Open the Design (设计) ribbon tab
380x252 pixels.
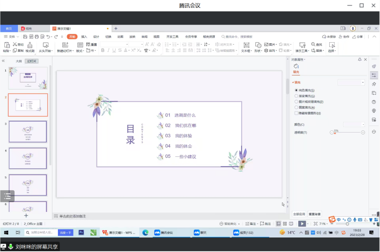[x=96, y=37]
